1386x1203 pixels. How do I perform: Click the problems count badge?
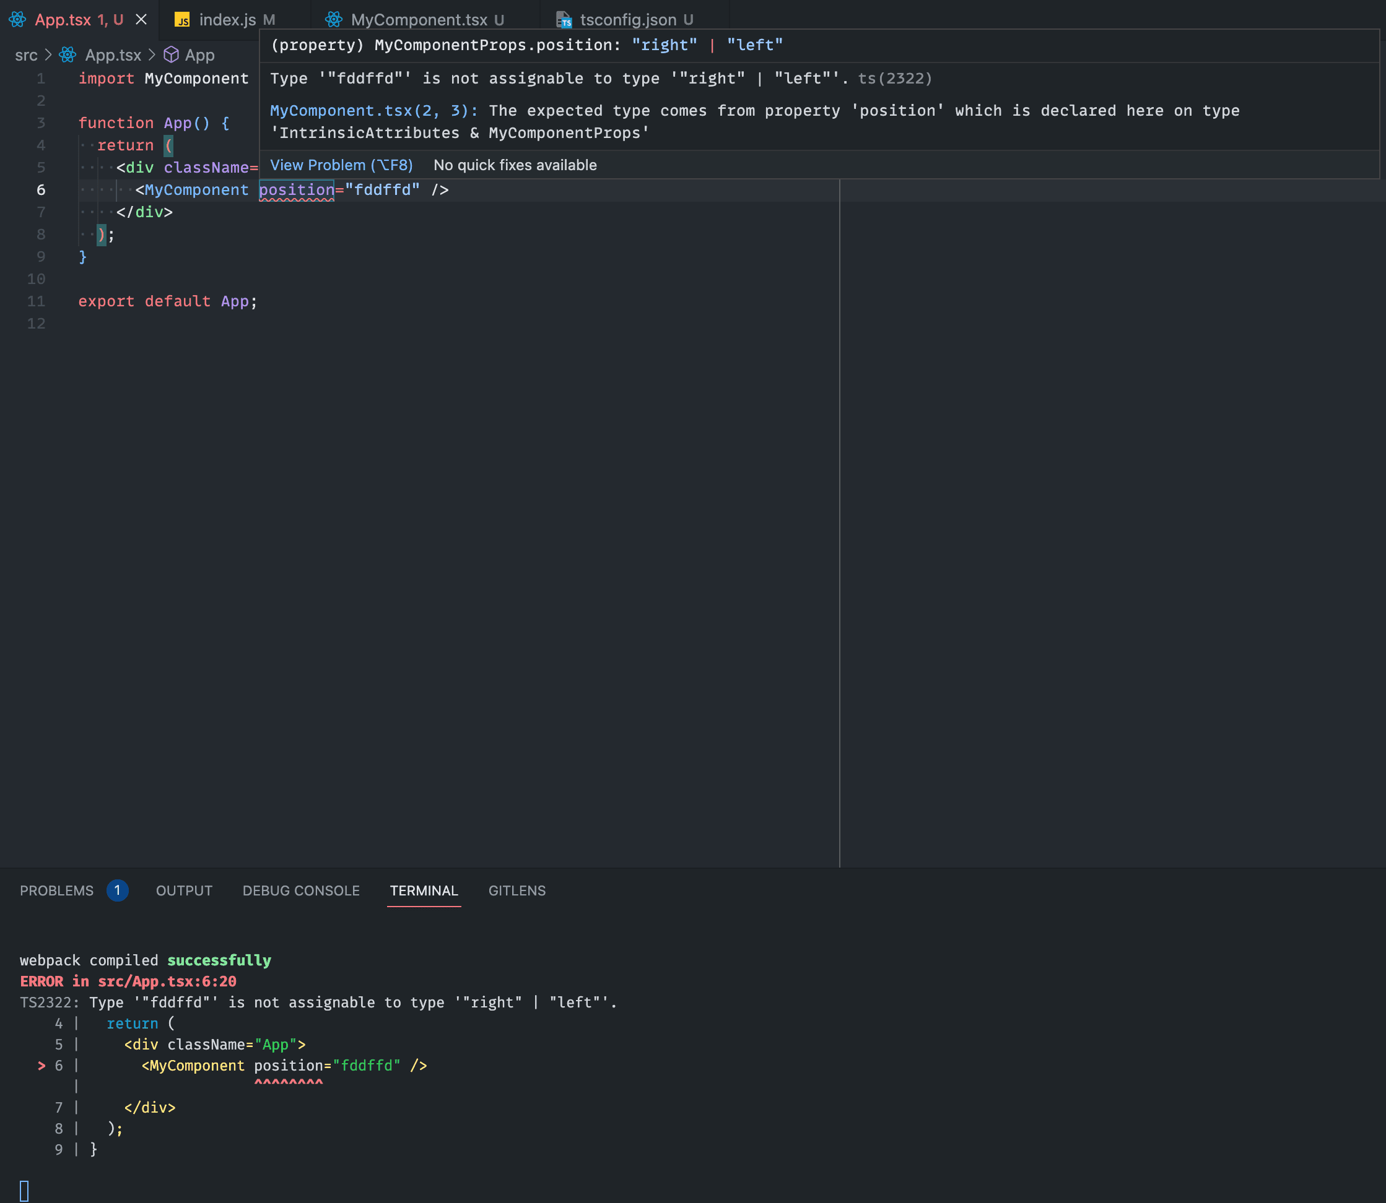tap(117, 890)
